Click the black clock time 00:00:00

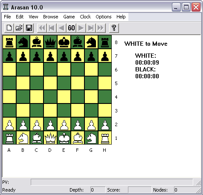coord(147,76)
